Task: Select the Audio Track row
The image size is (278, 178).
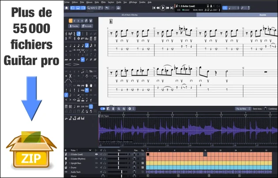Action: pyautogui.click(x=105, y=172)
